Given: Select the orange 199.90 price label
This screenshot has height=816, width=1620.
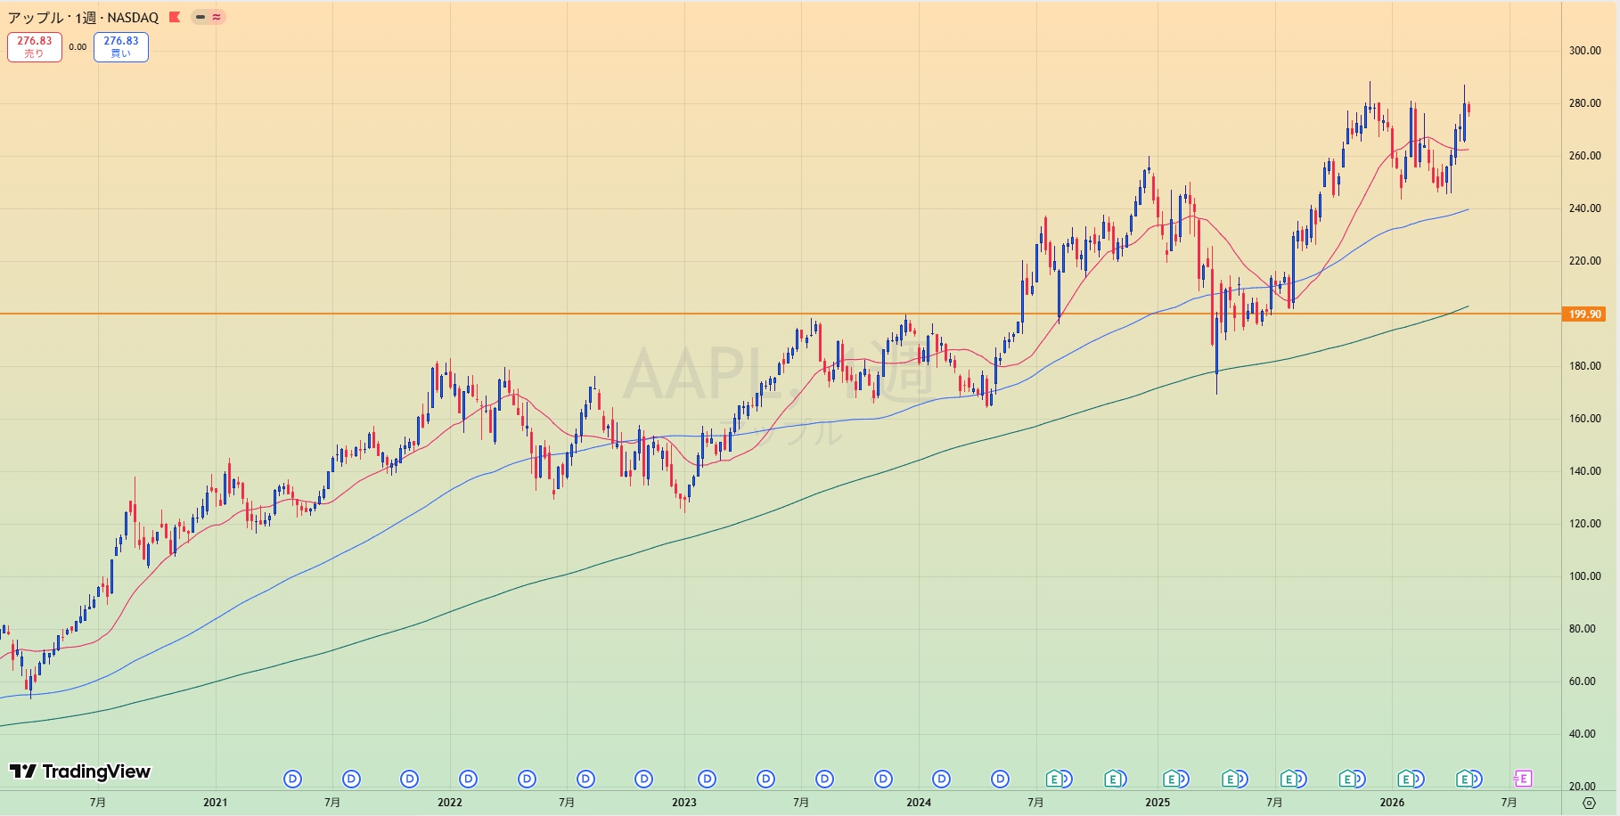Looking at the screenshot, I should [x=1584, y=314].
